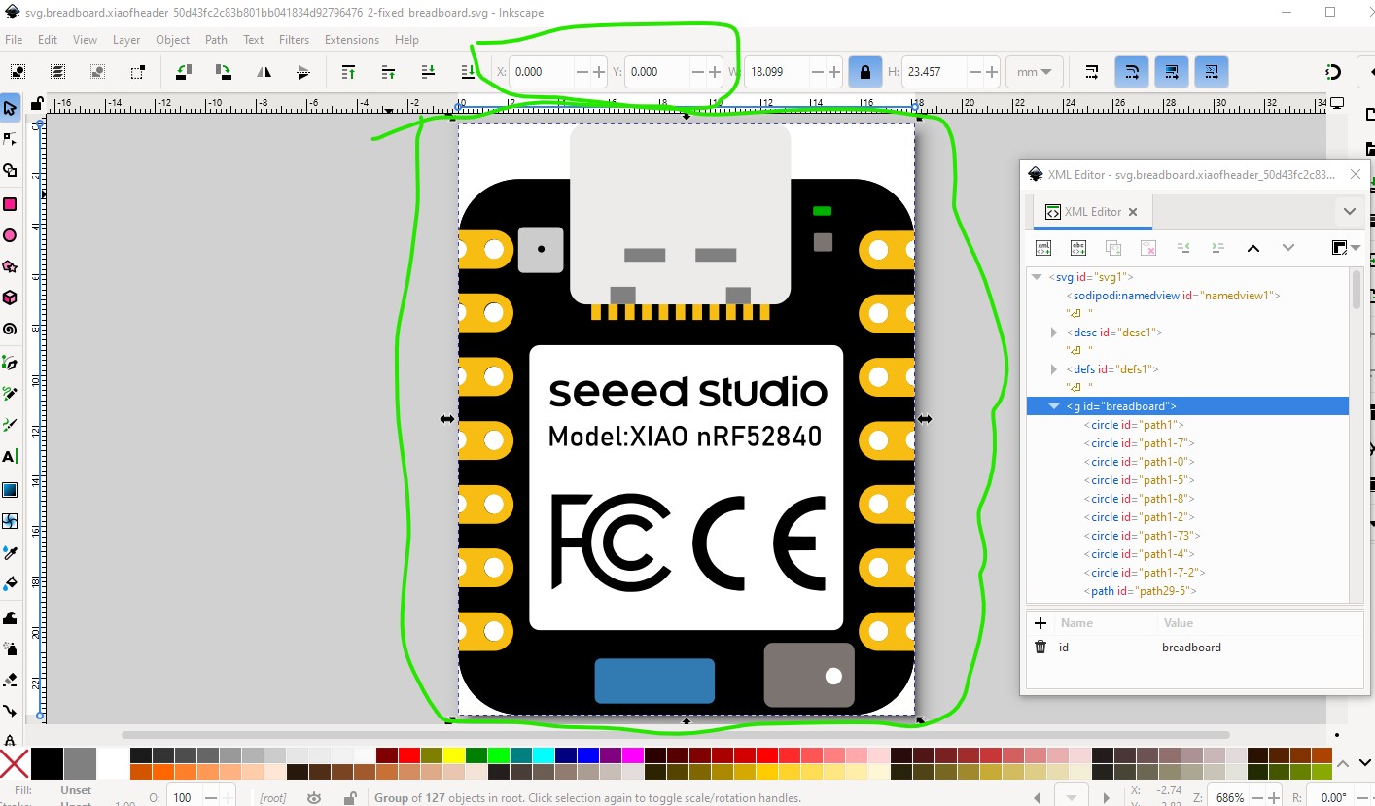This screenshot has height=806, width=1375.
Task: Rotate selection 90° clockwise
Action: [x=224, y=72]
